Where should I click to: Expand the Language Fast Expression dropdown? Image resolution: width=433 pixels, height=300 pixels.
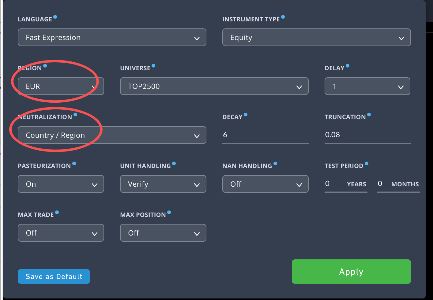click(x=112, y=38)
